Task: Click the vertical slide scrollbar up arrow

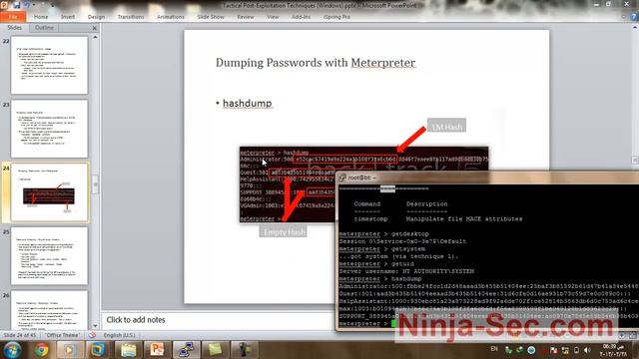Action: pos(635,27)
